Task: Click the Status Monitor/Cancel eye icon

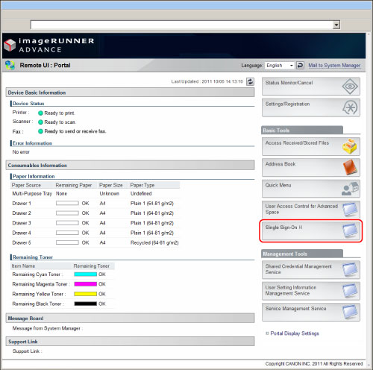Action: [350, 87]
